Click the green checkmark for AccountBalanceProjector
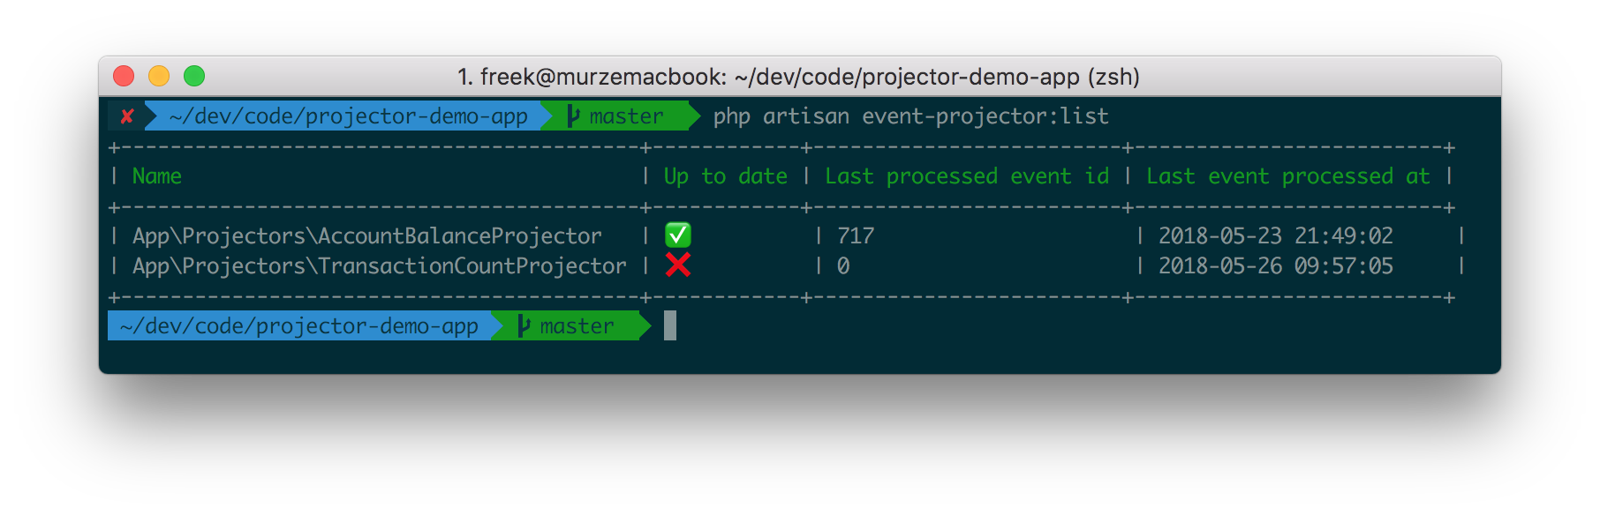1600x515 pixels. pyautogui.click(x=678, y=235)
